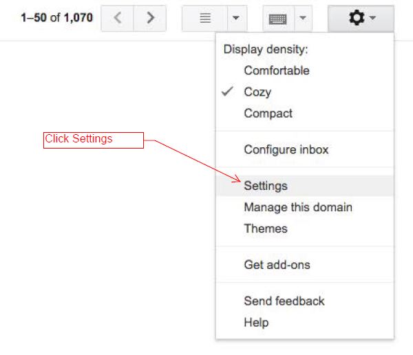
Task: Click the 1–50 of 1,070 message count
Action: [56, 18]
